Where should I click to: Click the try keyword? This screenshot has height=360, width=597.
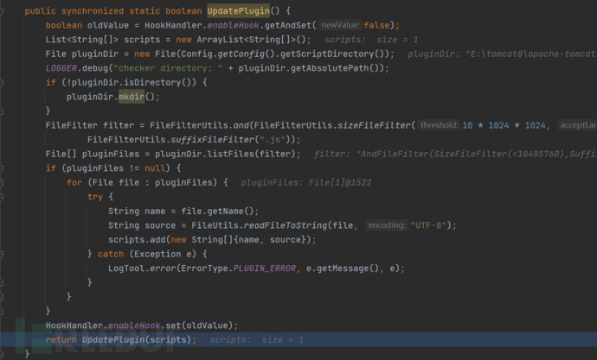click(95, 197)
